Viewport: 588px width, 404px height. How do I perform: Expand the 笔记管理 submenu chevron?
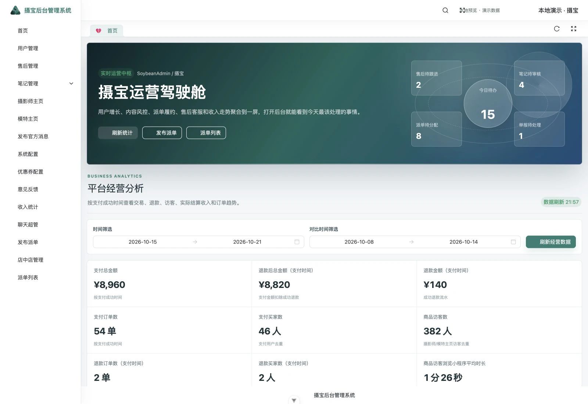71,83
